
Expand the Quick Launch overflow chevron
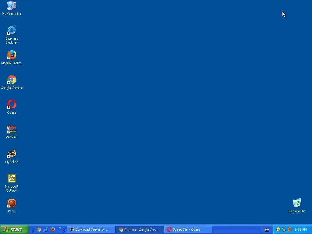click(60, 228)
